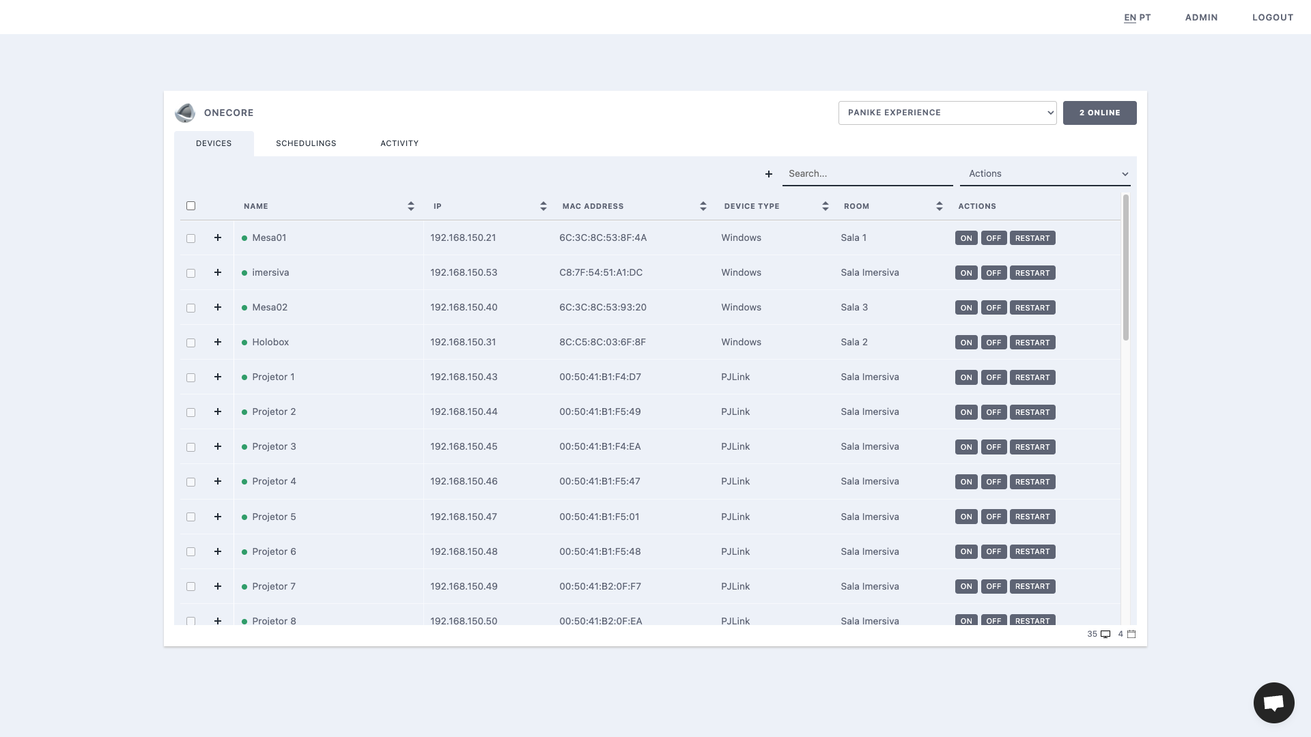Open the Actions dropdown
This screenshot has height=737, width=1311.
(1045, 174)
